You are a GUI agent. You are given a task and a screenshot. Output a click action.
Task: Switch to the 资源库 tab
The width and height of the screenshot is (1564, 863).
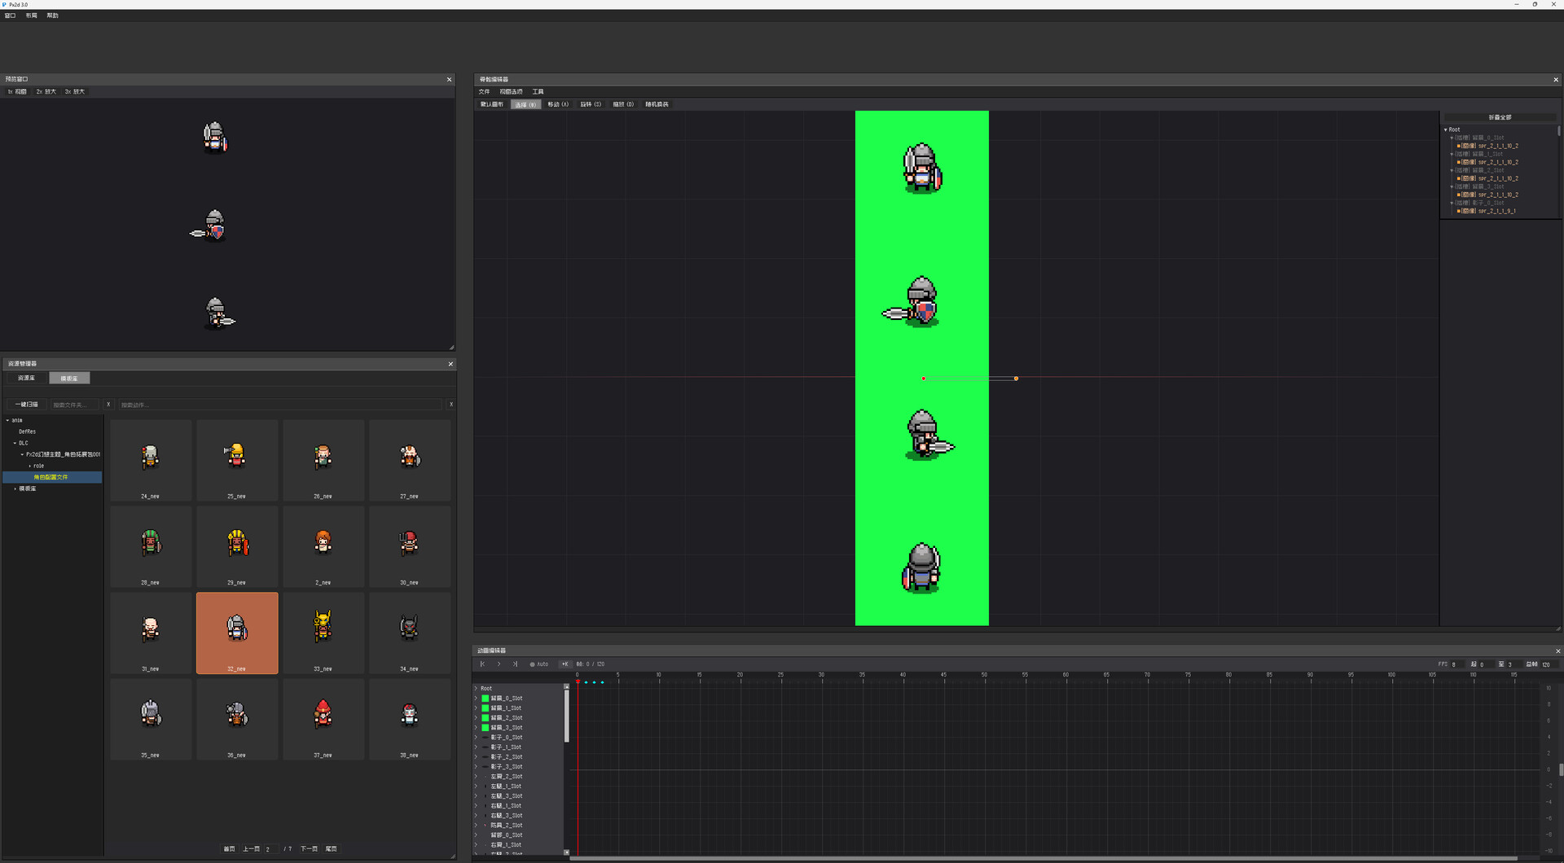point(27,379)
